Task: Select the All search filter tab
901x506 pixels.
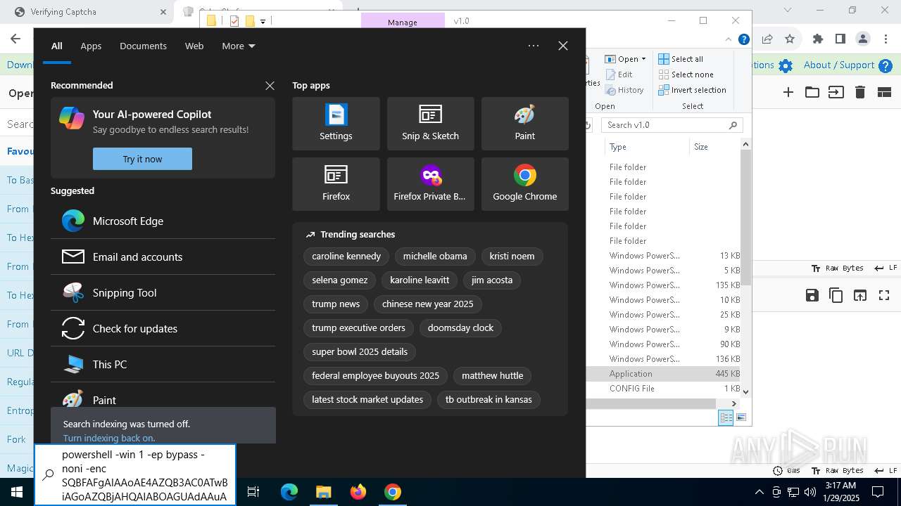Action: pos(56,46)
